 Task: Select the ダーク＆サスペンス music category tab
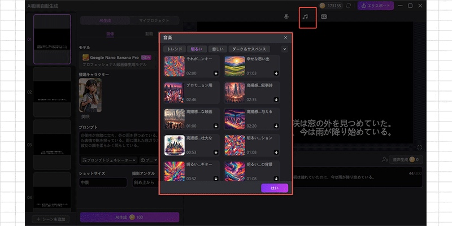coord(249,49)
